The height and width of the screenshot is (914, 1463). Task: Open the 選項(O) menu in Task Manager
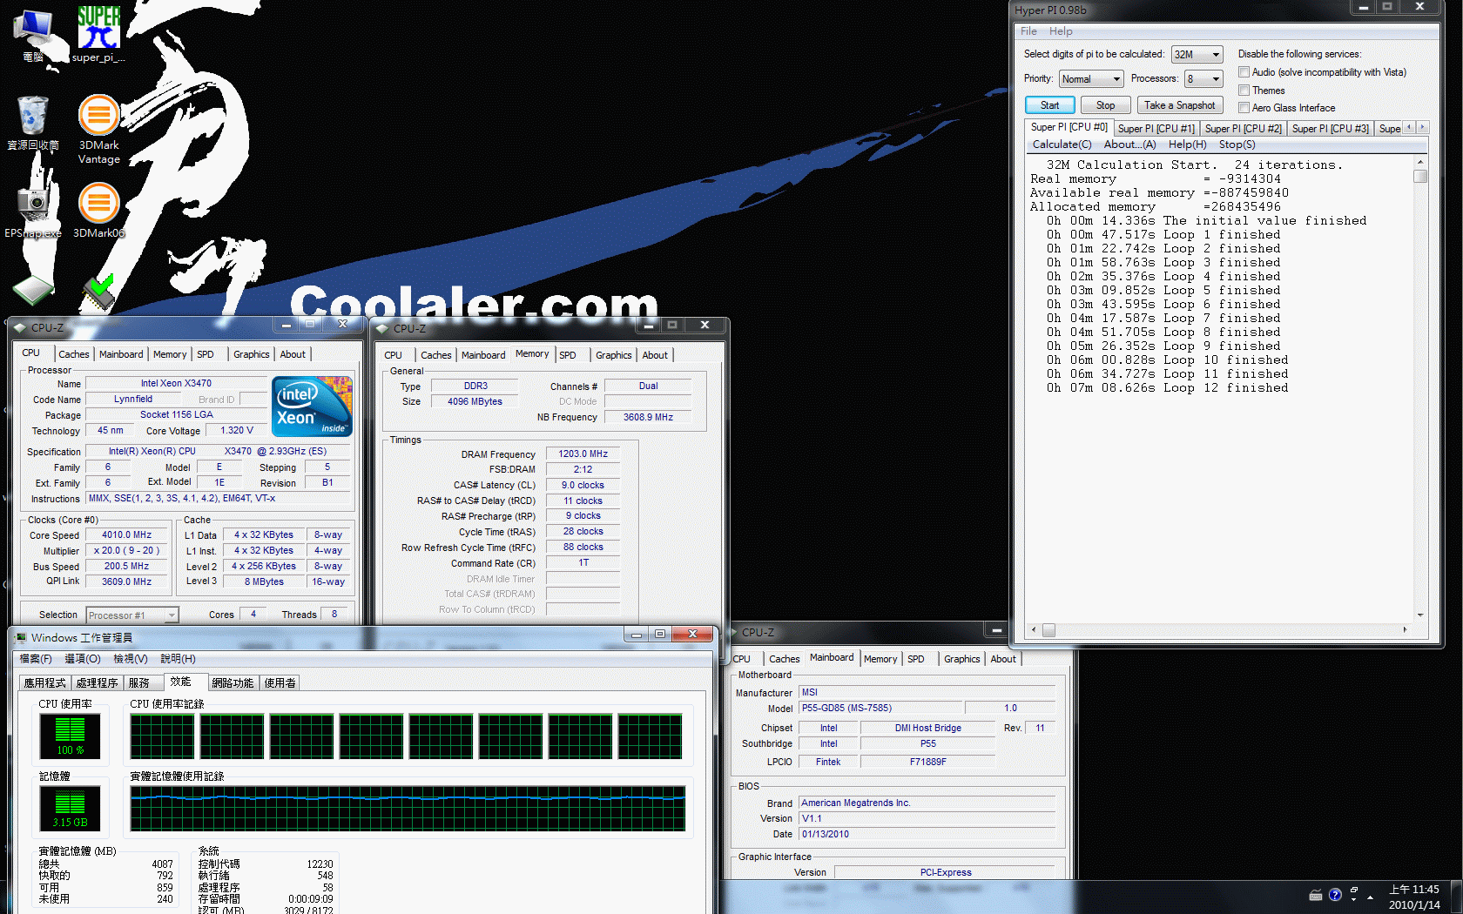tap(83, 659)
